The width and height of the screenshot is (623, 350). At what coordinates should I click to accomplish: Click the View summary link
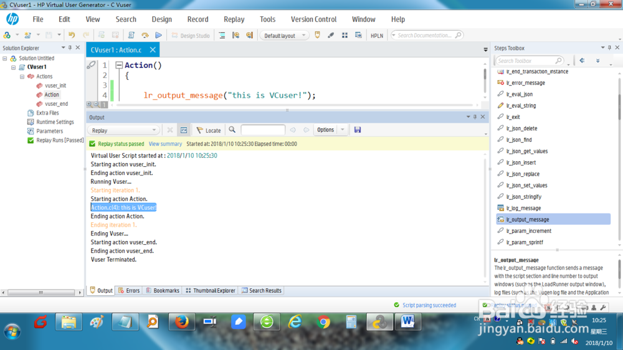[165, 144]
